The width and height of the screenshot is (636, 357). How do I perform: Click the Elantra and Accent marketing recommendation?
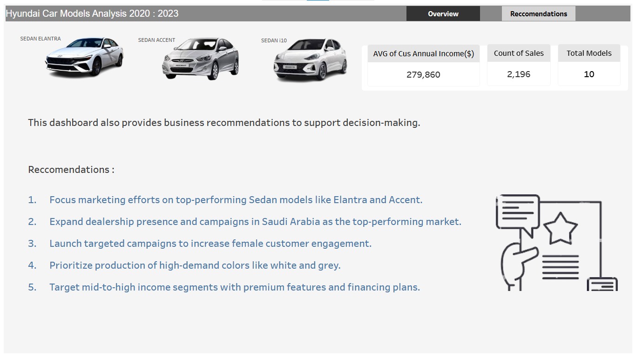click(x=236, y=200)
